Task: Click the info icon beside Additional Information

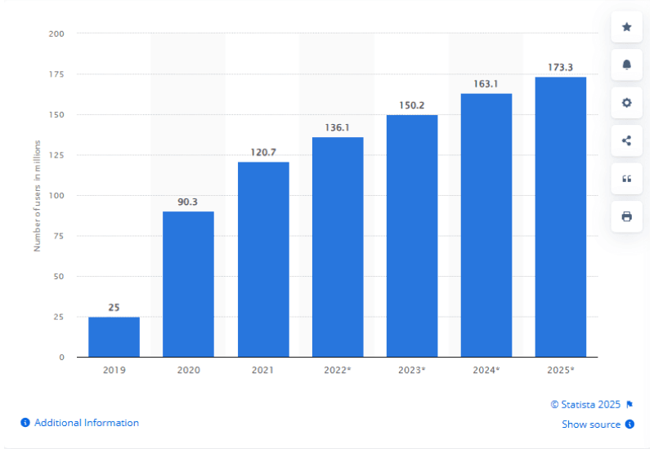Action: coord(25,423)
